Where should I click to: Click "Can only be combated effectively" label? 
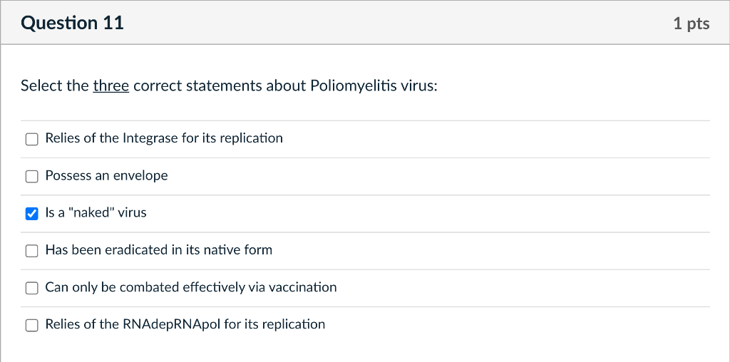pyautogui.click(x=190, y=287)
